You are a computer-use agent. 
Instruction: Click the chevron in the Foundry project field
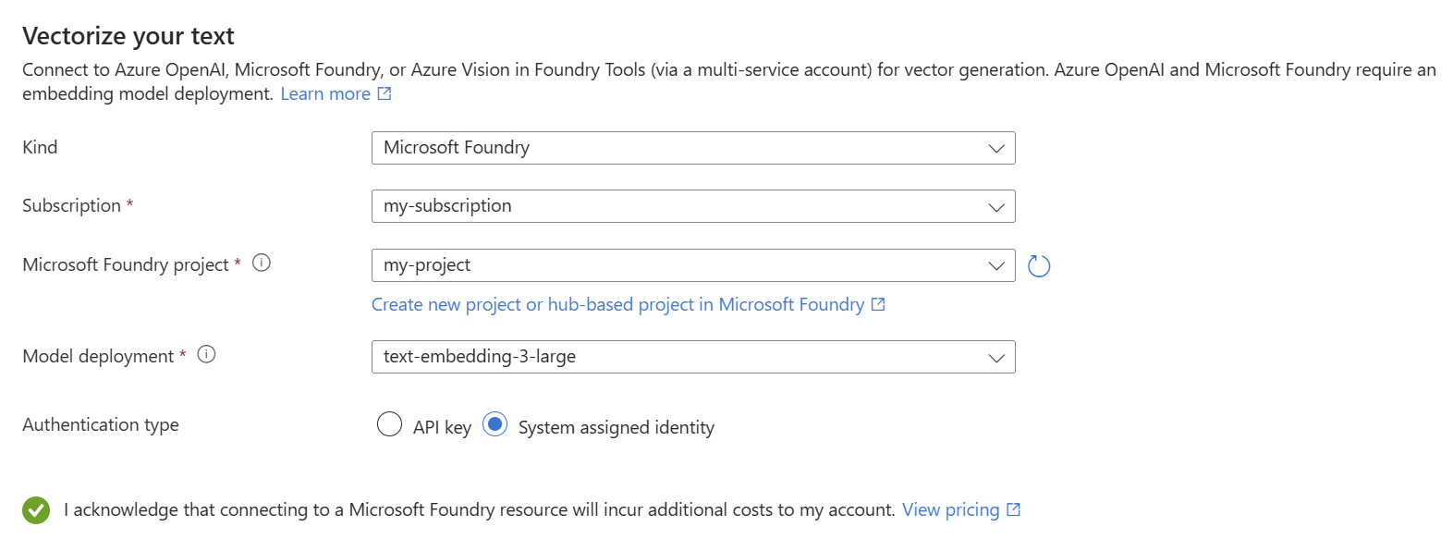tap(995, 265)
